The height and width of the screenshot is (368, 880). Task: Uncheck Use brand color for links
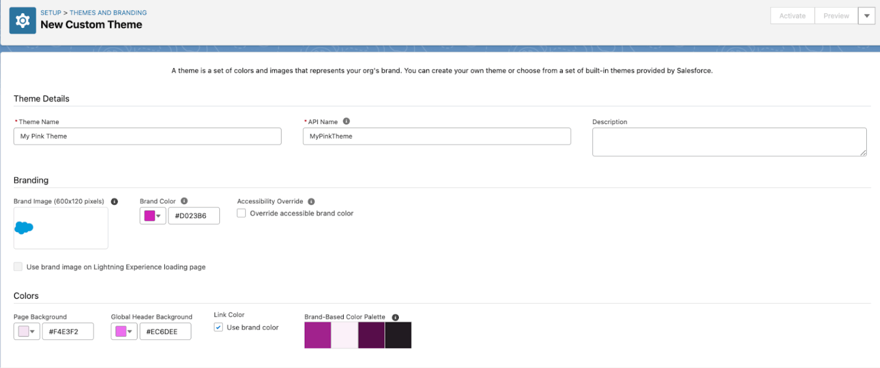[218, 327]
